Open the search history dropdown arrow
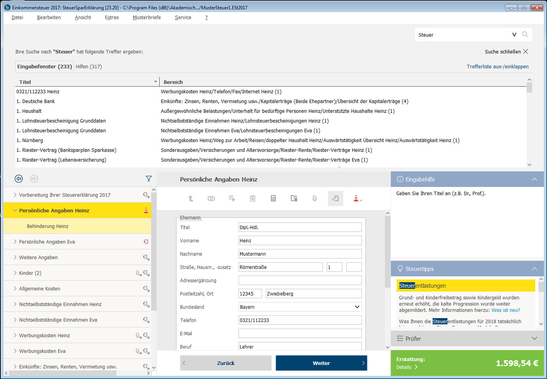The width and height of the screenshot is (547, 379). coord(514,35)
